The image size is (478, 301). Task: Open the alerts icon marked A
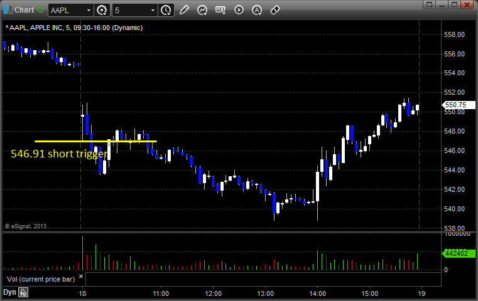point(257,11)
